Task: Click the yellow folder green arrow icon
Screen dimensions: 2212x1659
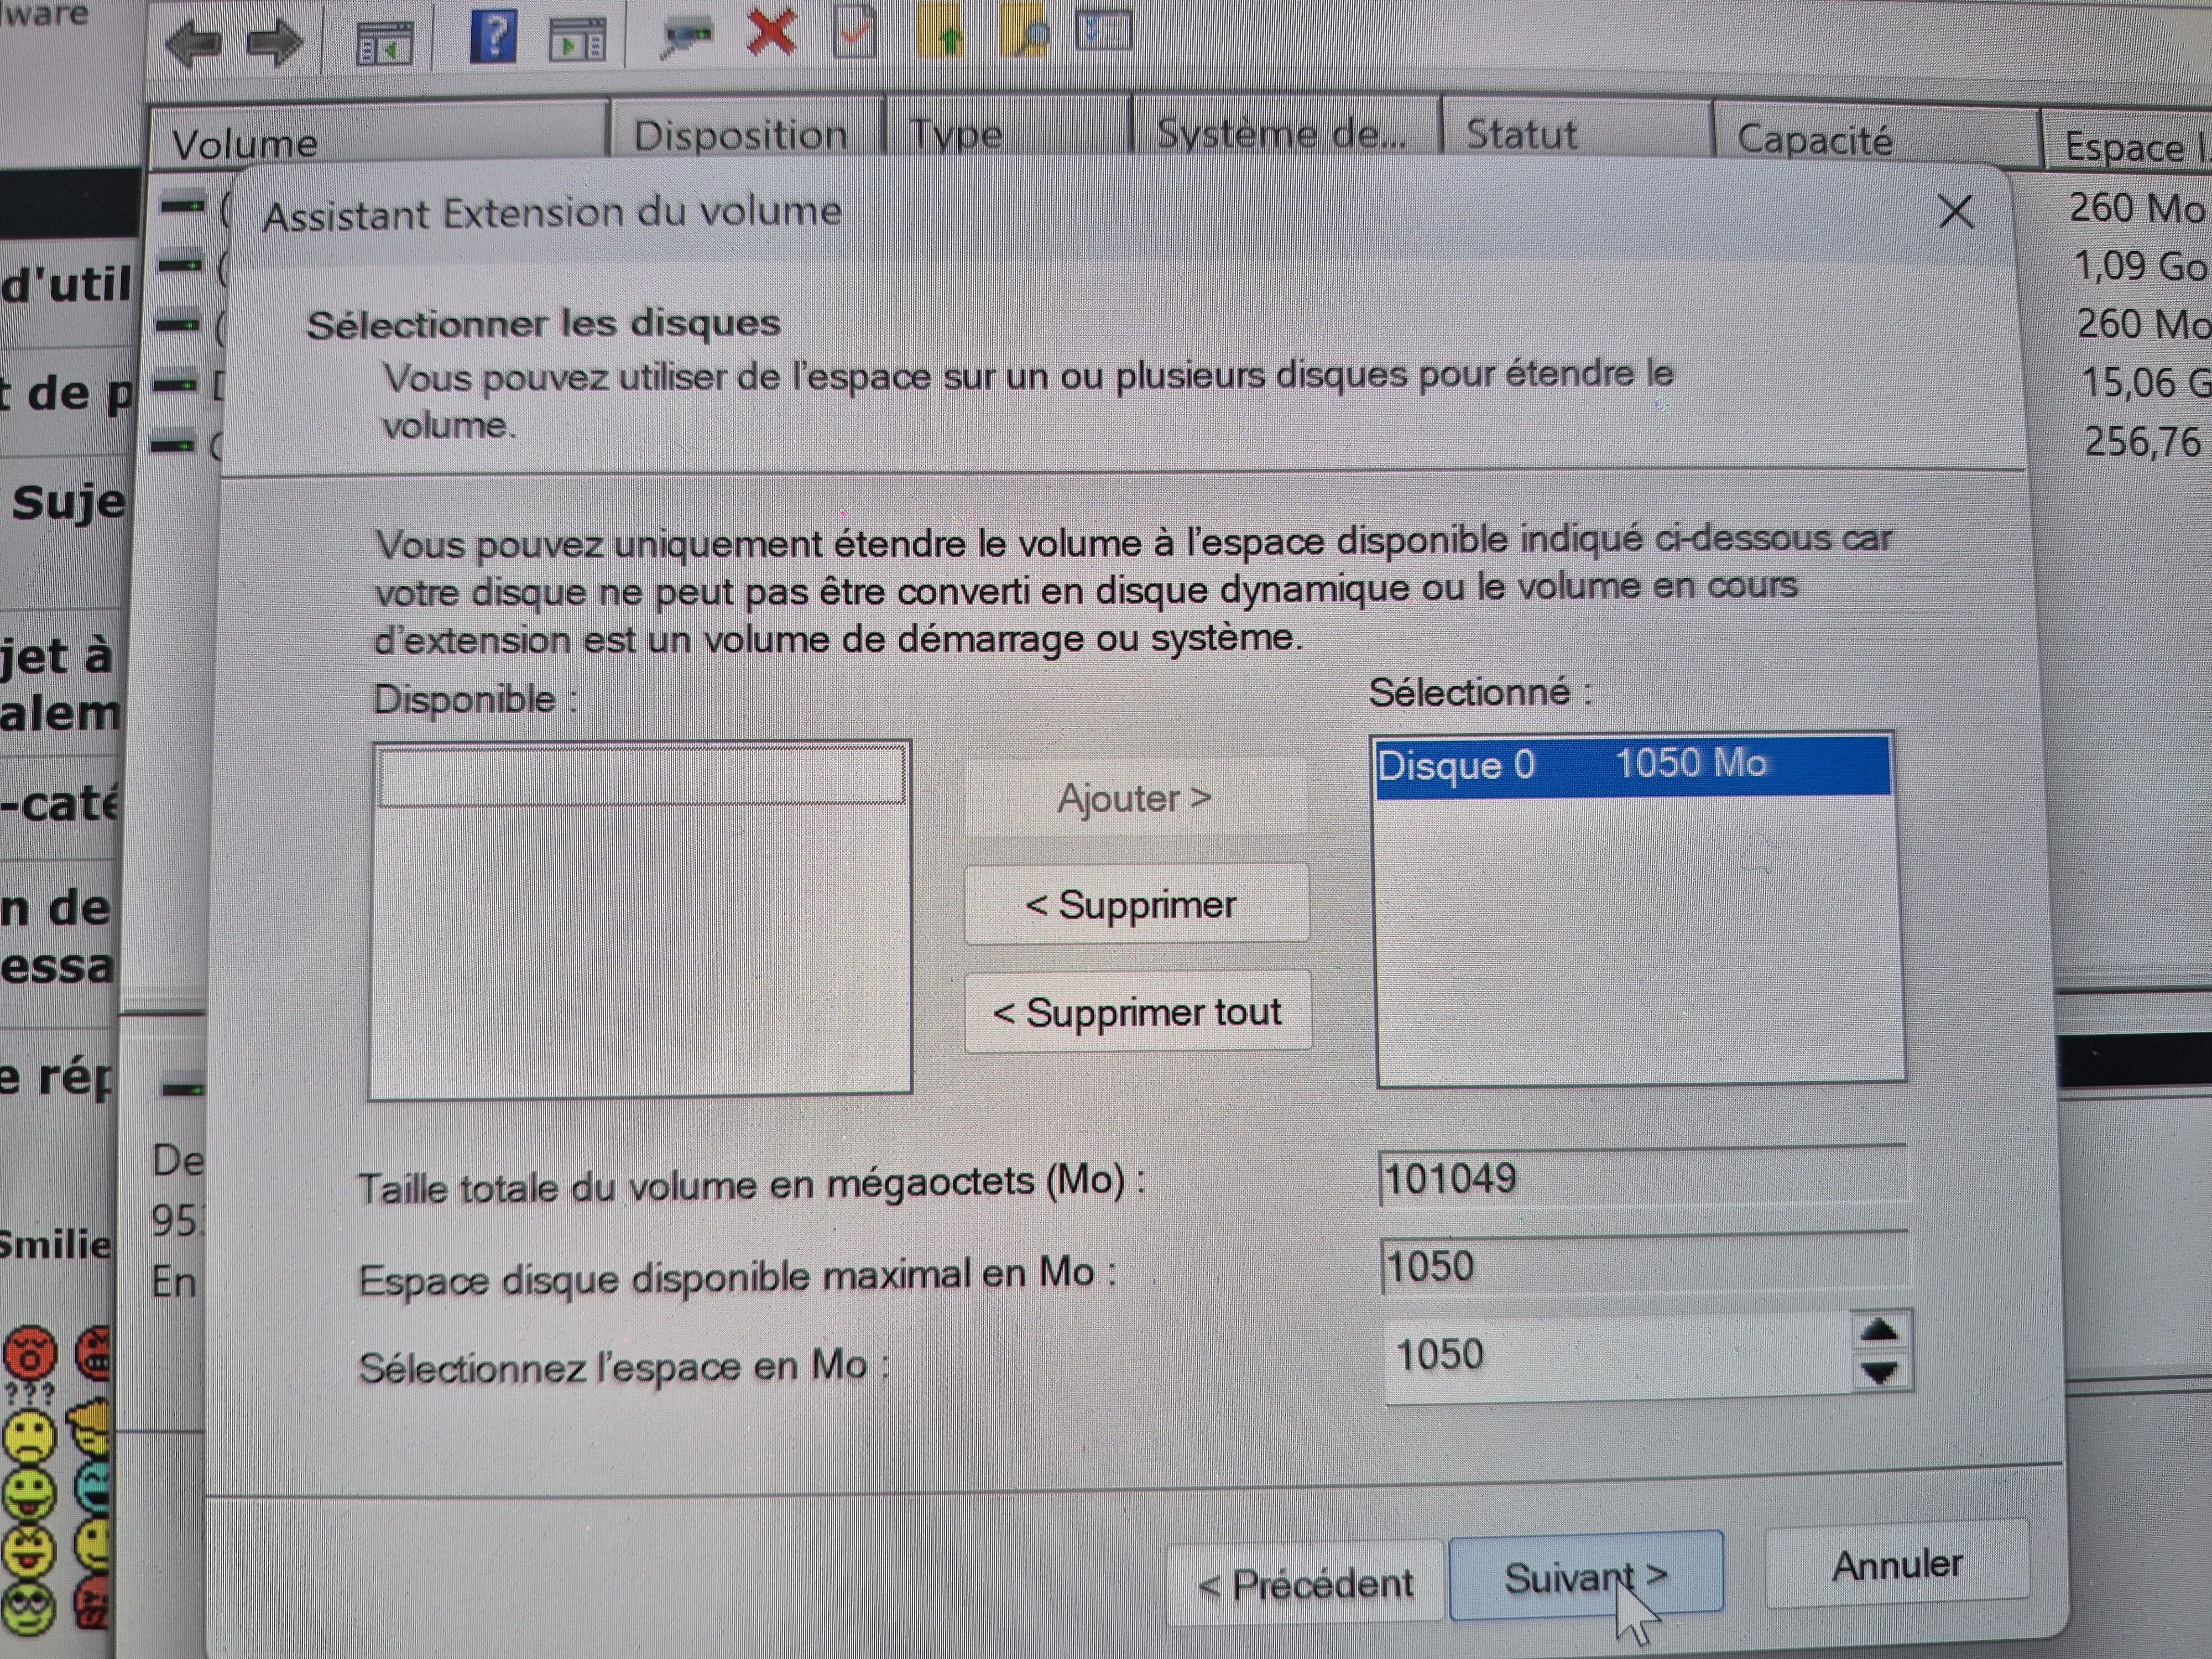Action: pyautogui.click(x=941, y=32)
